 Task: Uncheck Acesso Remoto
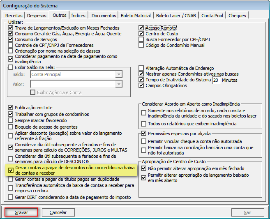pos(141,28)
